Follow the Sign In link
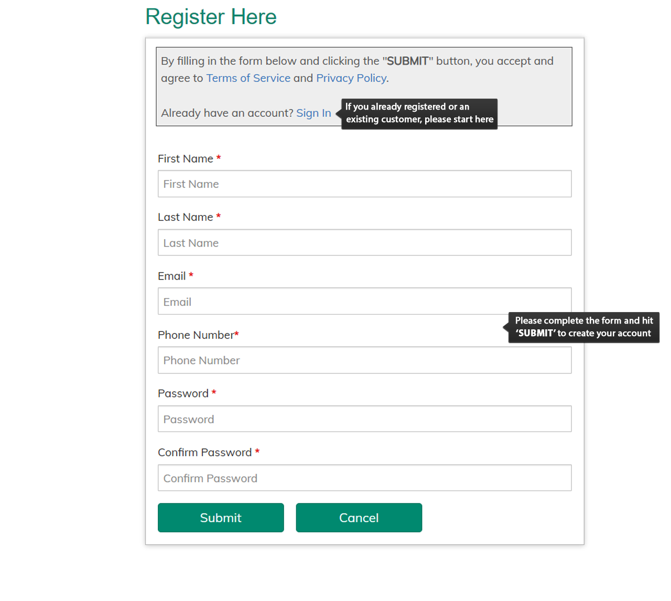 [x=313, y=113]
